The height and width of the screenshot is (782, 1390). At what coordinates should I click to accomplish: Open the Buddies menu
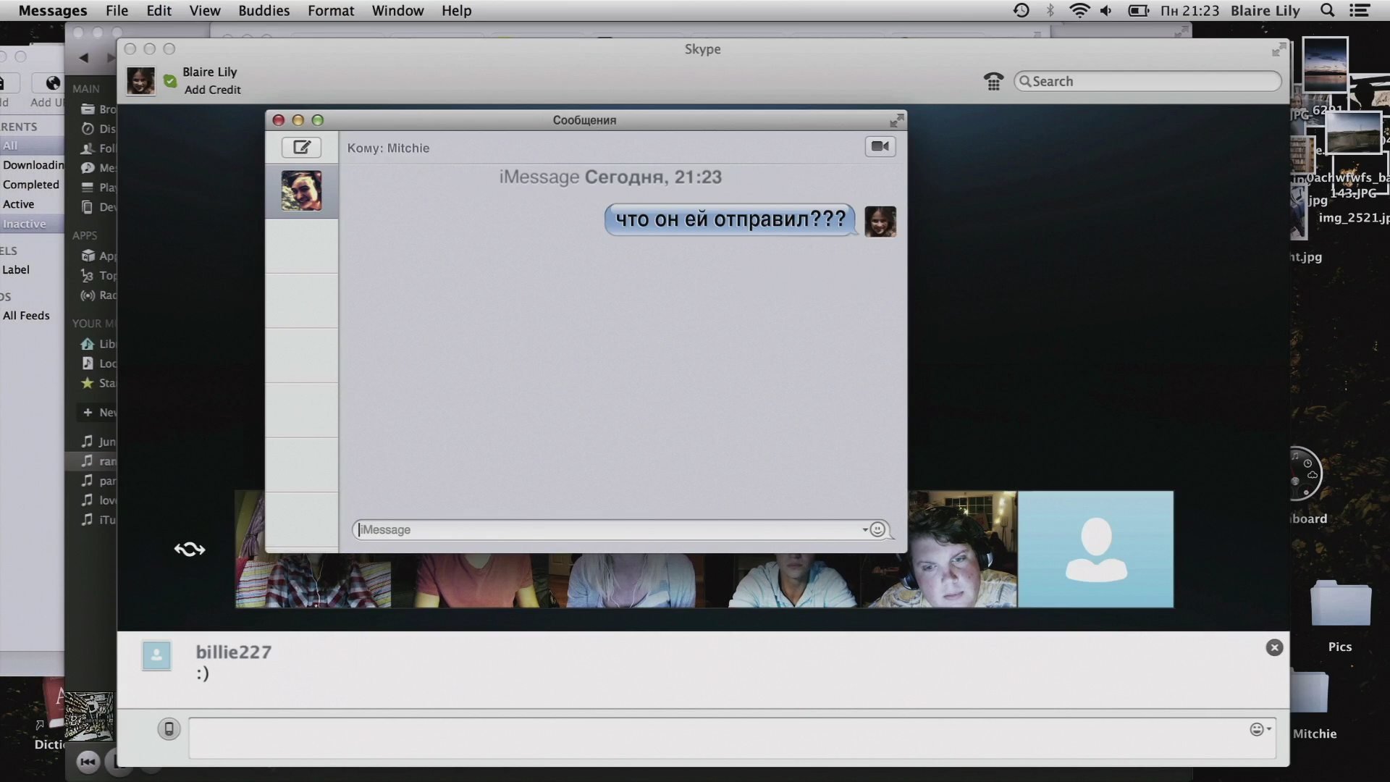coord(264,11)
